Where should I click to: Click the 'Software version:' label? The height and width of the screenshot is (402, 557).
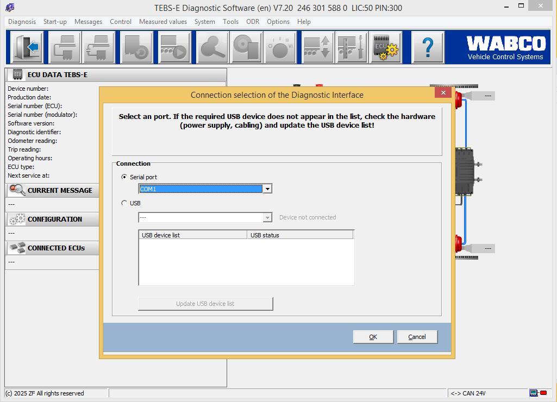tap(31, 123)
